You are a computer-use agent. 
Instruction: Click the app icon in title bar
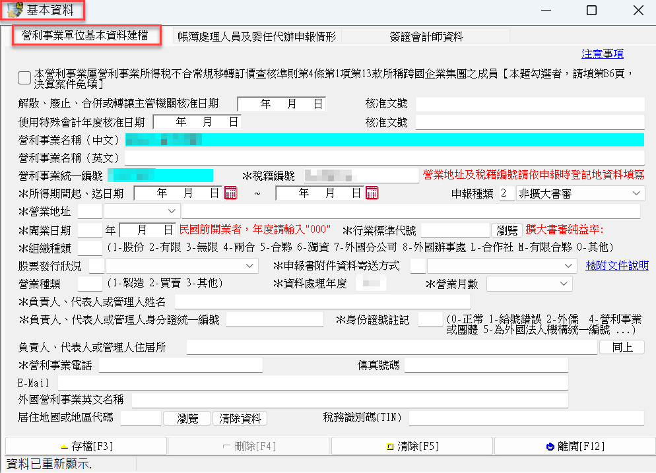[15, 10]
